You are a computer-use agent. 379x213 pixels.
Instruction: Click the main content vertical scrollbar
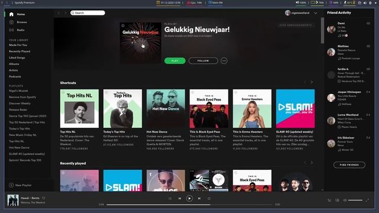(322, 30)
